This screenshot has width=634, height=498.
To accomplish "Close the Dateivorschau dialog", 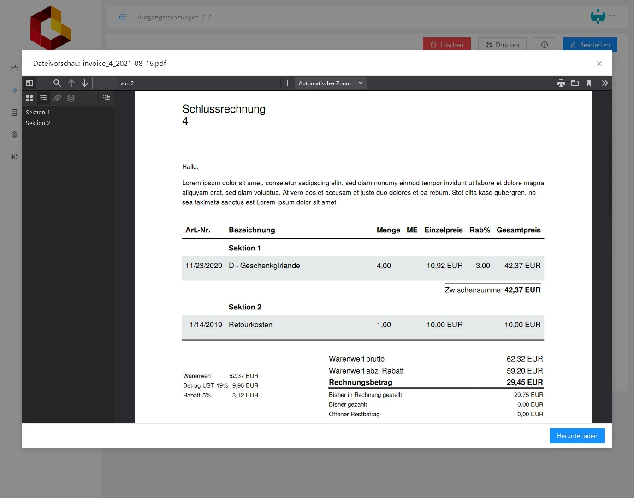I will pyautogui.click(x=599, y=64).
